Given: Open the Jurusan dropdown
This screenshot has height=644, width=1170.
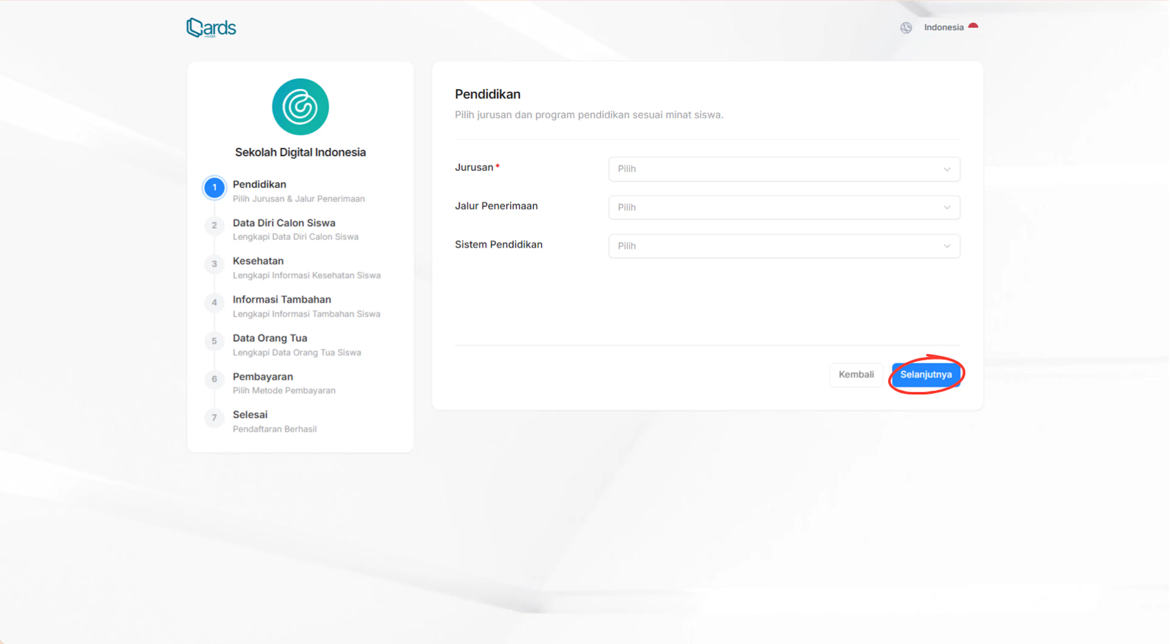Looking at the screenshot, I should point(784,169).
